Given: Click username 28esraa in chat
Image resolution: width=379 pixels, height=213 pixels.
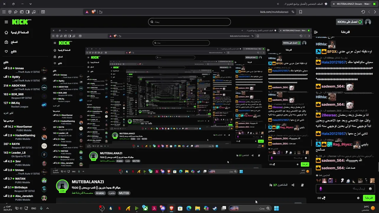Looking at the screenshot, I should coord(329,115).
